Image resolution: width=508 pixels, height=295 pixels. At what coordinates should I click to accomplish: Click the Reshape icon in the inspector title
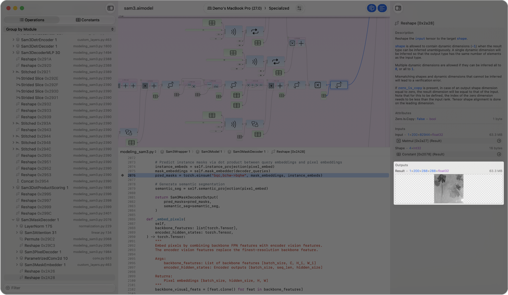click(397, 23)
